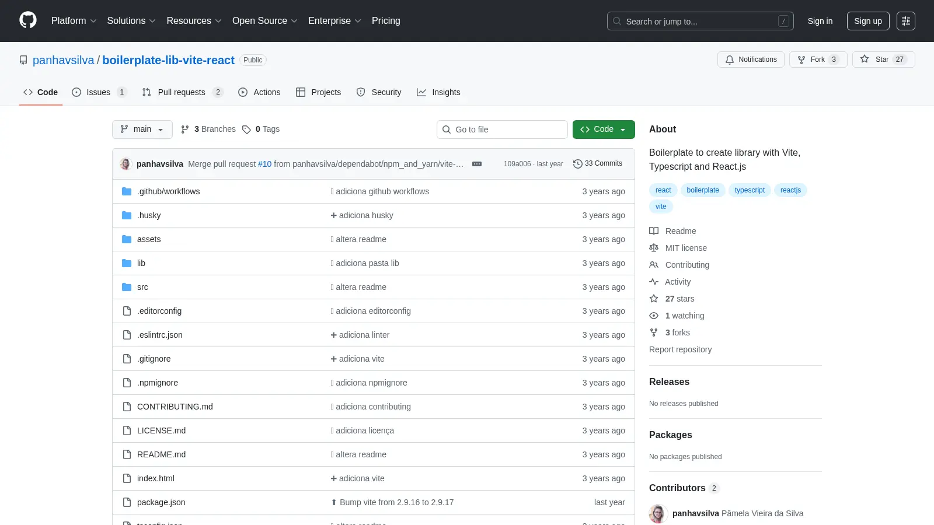This screenshot has width=934, height=525.
Task: Click the watching eye icon
Action: click(x=654, y=316)
